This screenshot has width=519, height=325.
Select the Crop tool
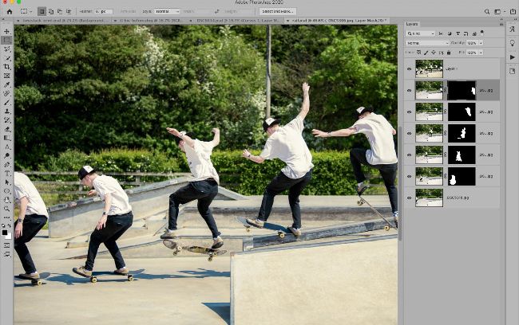6,67
